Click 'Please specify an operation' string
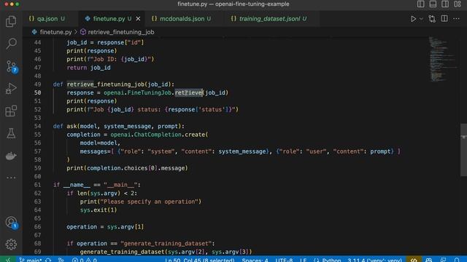467x262 pixels. (x=150, y=202)
